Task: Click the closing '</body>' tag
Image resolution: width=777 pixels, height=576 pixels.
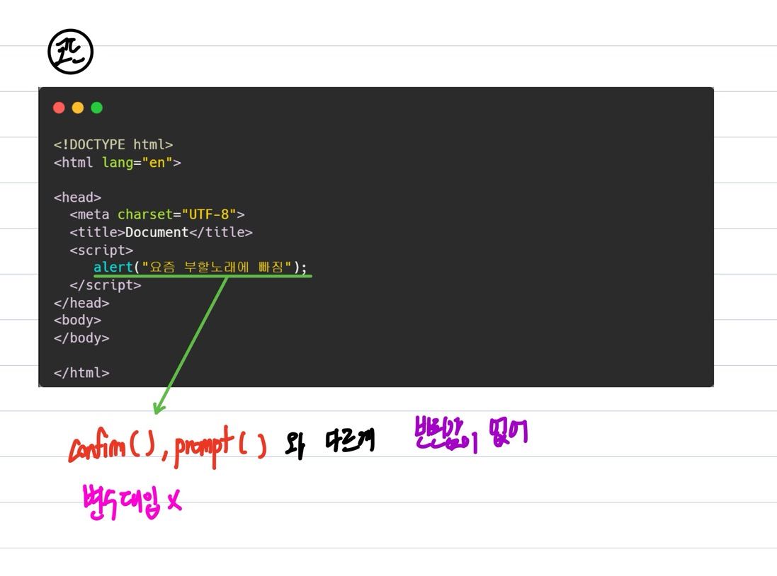Action: coord(81,338)
